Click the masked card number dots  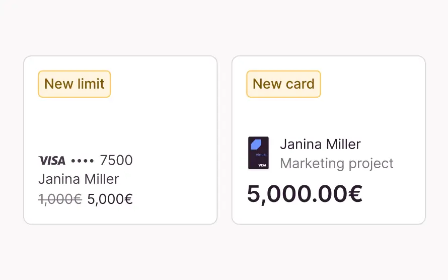point(83,161)
